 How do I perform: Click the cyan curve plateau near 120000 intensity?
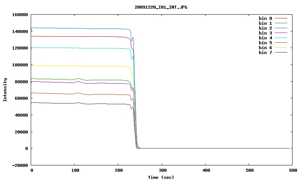click(80, 48)
